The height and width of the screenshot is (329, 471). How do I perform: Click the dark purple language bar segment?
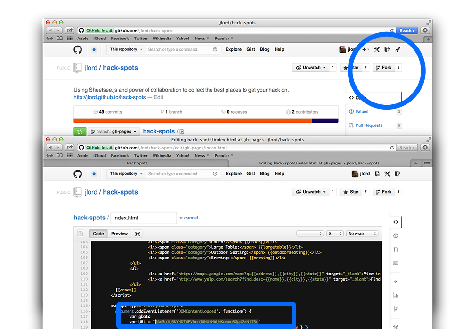coord(325,121)
